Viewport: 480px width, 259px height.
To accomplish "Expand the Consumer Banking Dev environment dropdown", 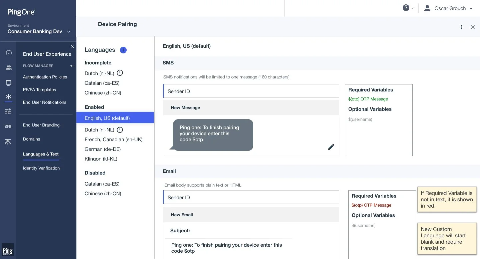I will (69, 32).
